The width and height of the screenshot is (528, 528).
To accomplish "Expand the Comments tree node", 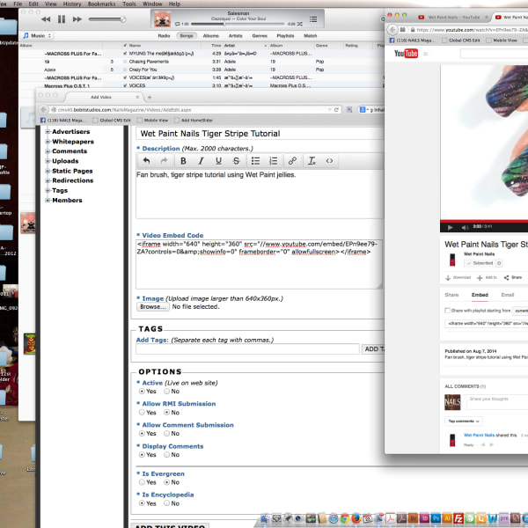I will (48, 151).
